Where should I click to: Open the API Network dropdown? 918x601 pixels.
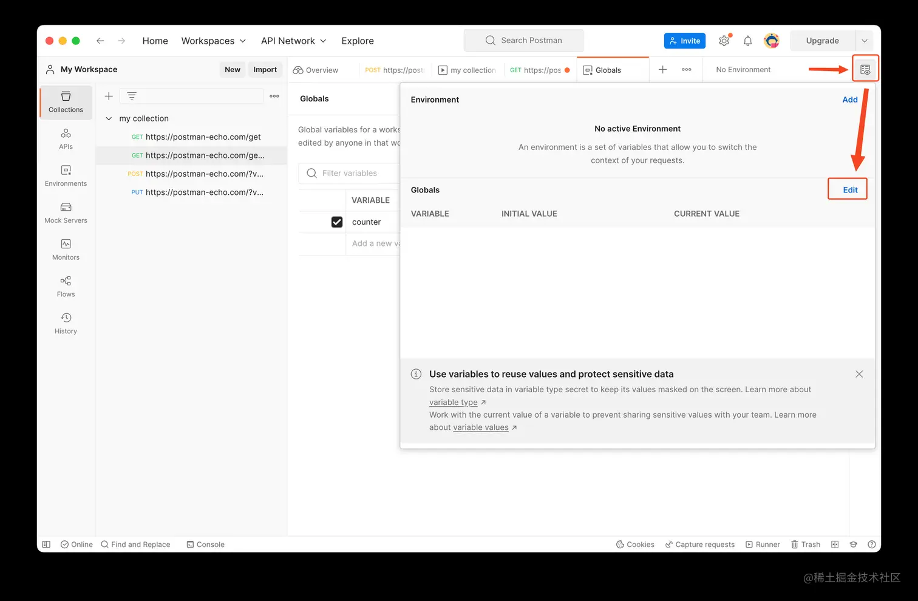click(294, 41)
